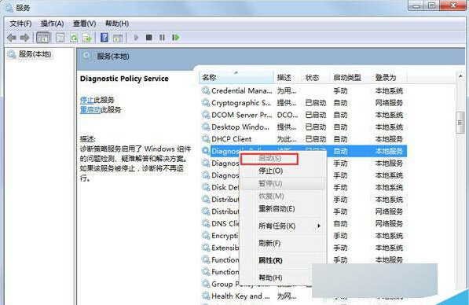Select the Cryptographic S... service name
The image size is (469, 305).
click(x=241, y=103)
